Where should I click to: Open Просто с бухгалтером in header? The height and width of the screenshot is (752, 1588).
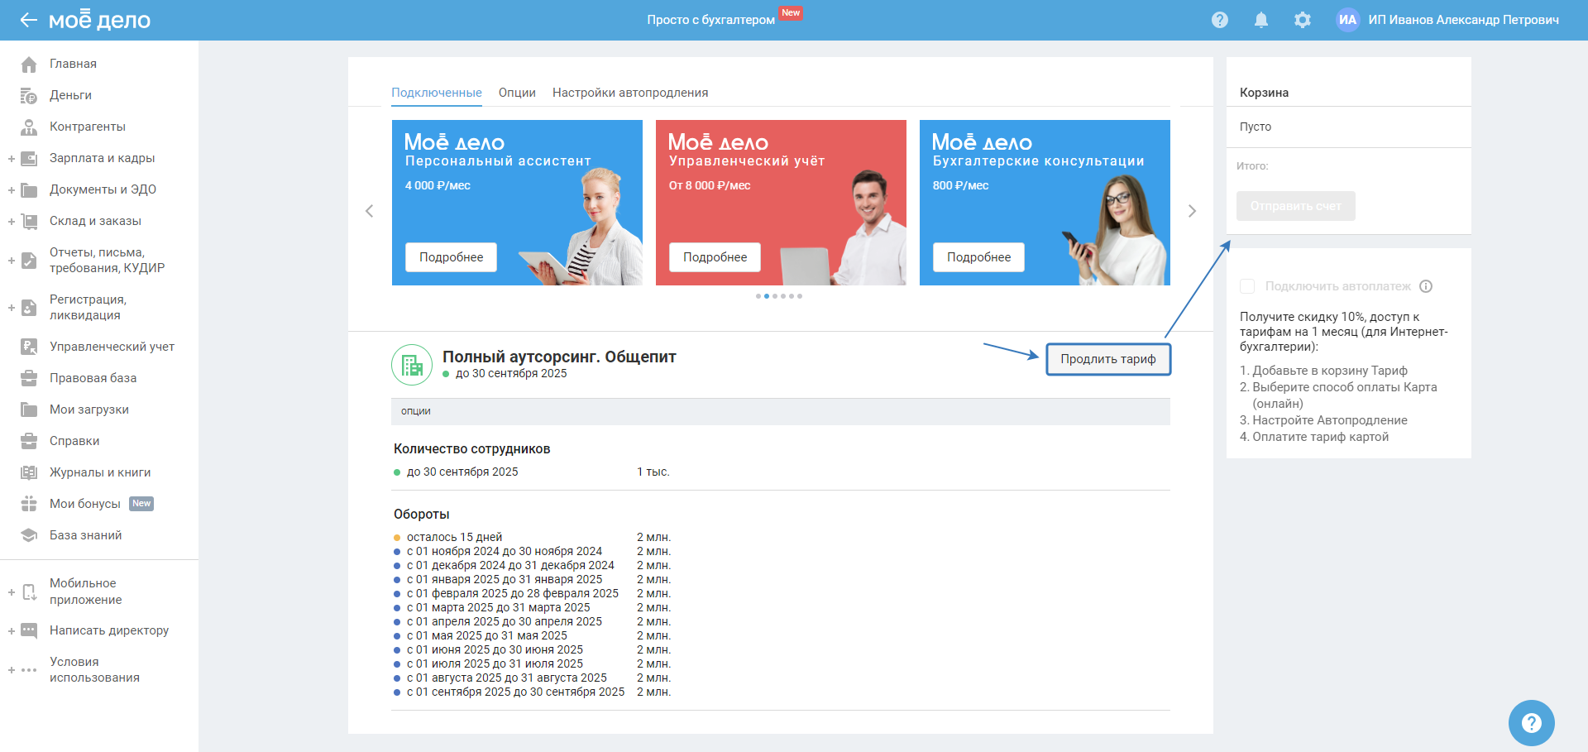711,20
